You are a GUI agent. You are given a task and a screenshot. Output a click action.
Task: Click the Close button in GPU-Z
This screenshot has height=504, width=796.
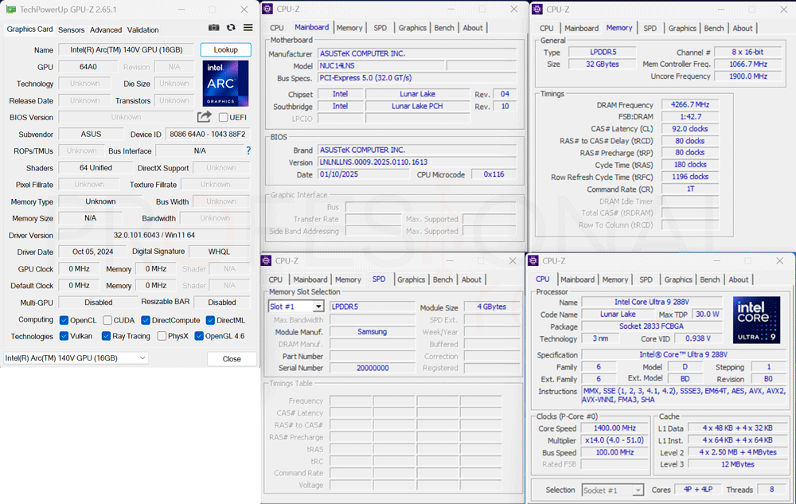[x=232, y=359]
